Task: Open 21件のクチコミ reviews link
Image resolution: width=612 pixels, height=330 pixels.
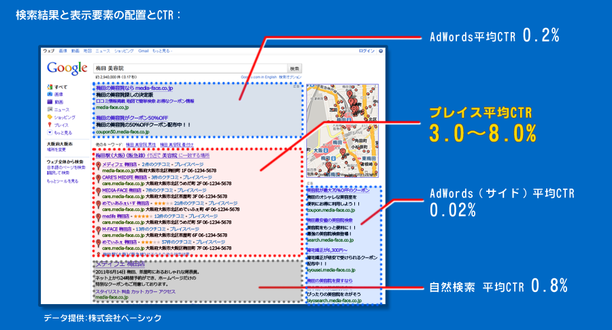Action: pos(189,203)
